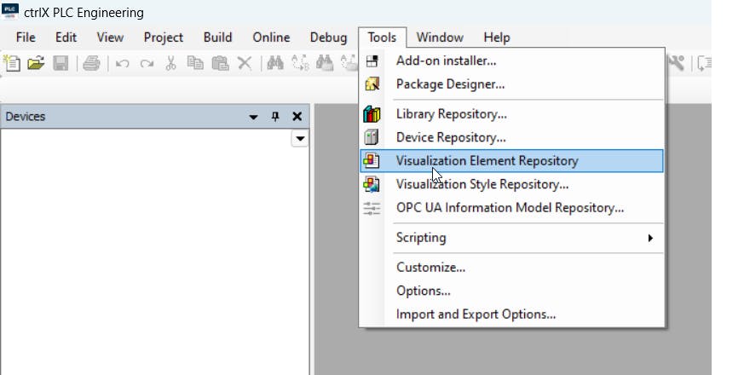
Task: Select Visualization Style Repository... entry
Action: point(512,184)
